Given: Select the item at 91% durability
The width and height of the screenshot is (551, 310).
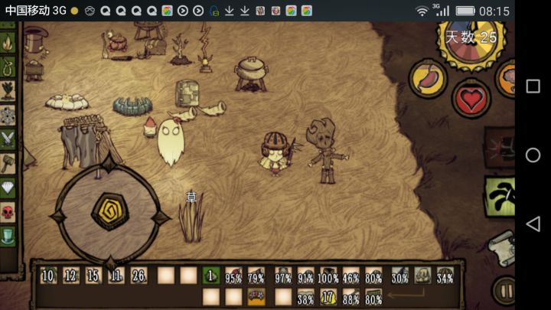Looking at the screenshot, I should 305,276.
